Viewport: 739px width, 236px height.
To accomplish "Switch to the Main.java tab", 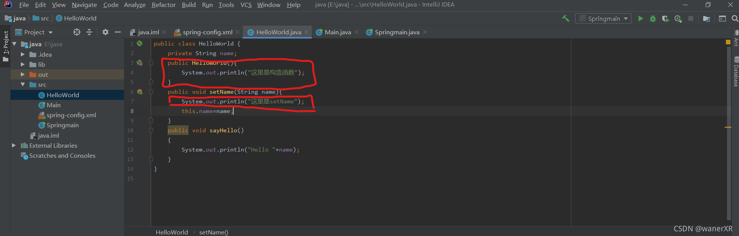I will [334, 32].
